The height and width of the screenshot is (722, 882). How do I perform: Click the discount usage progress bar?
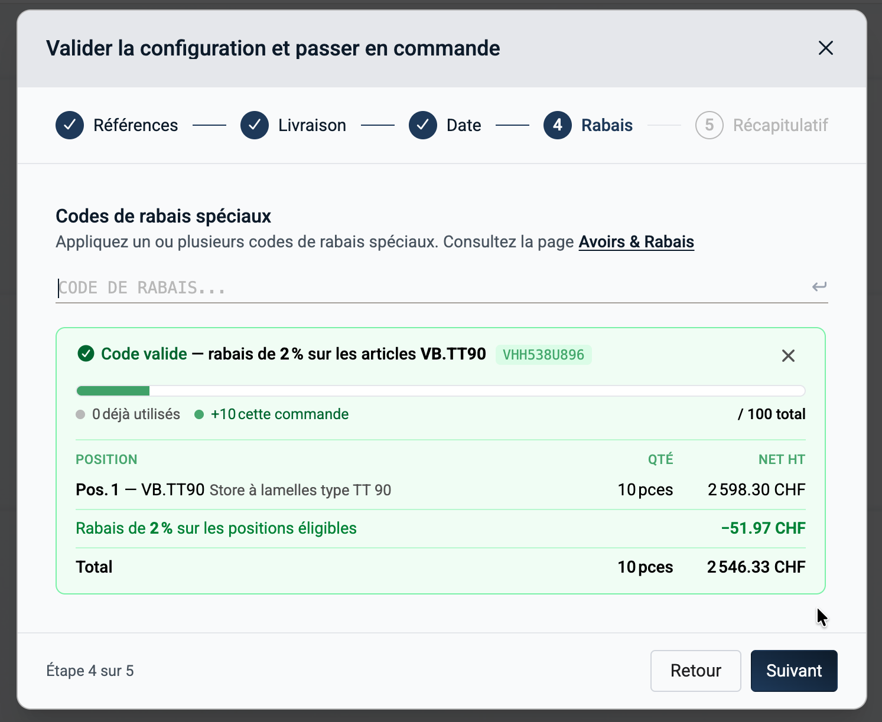pos(441,391)
